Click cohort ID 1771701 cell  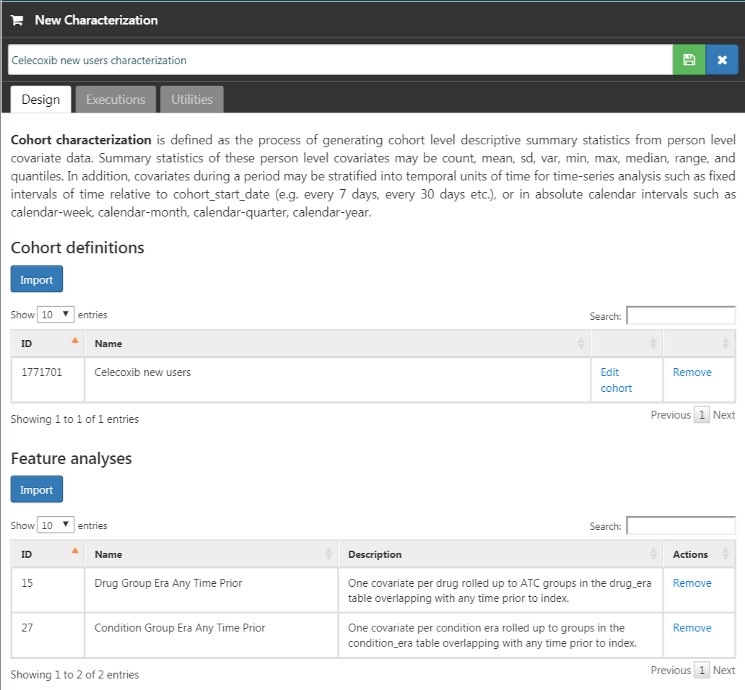pyautogui.click(x=48, y=380)
